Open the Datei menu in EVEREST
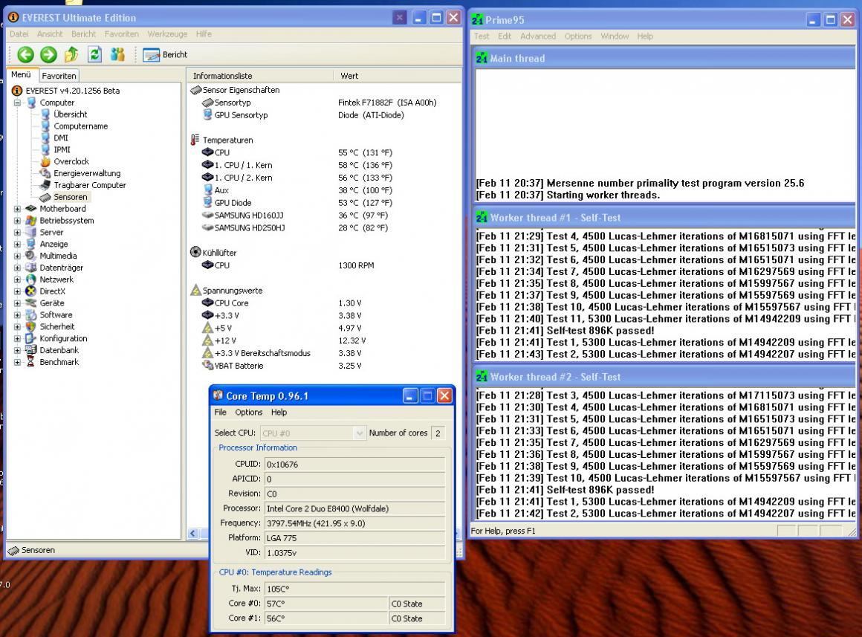Screen dimensions: 862x637 [x=19, y=34]
